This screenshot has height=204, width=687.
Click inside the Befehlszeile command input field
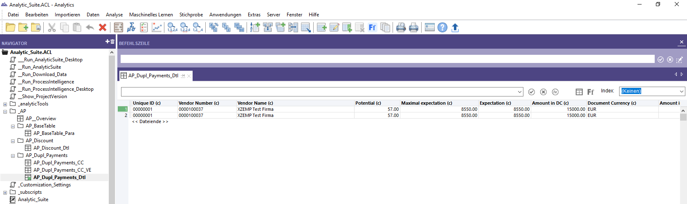click(x=387, y=59)
